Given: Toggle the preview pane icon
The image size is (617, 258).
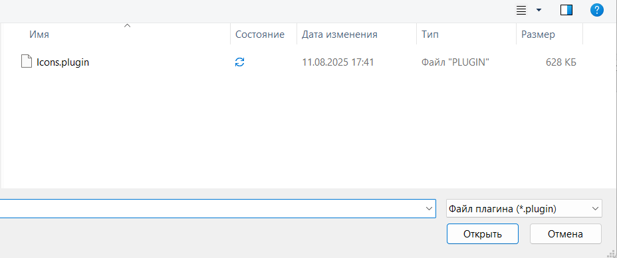Looking at the screenshot, I should pyautogui.click(x=566, y=10).
